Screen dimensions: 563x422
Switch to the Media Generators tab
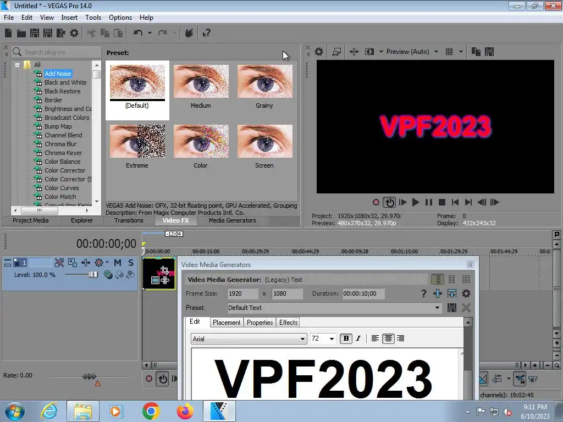233,220
